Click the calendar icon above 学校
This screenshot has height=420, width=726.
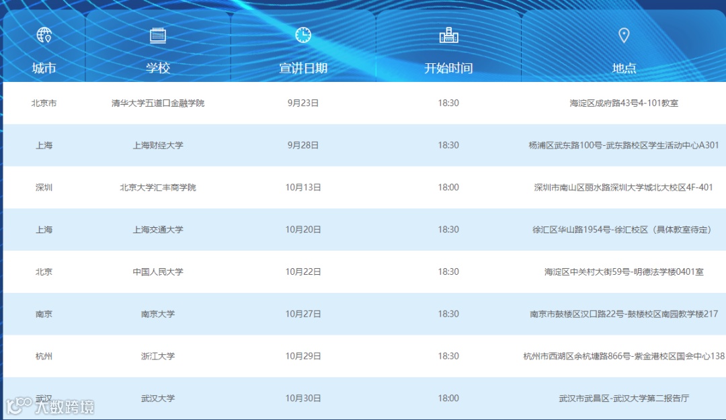(158, 35)
